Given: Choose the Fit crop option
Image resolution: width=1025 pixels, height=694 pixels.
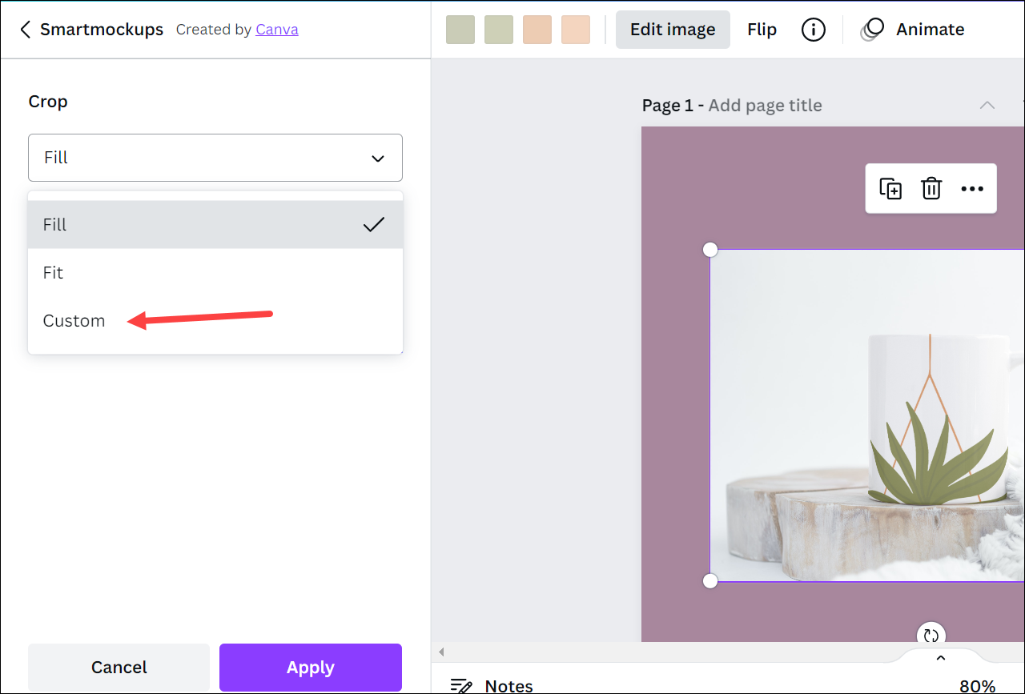Looking at the screenshot, I should click(215, 273).
